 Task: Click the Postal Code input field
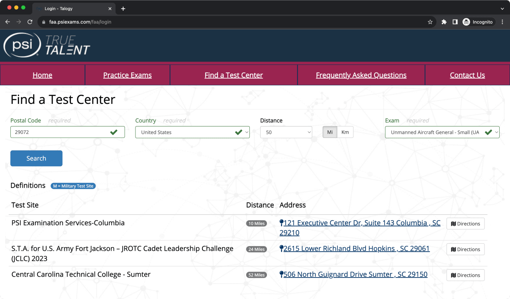[x=67, y=132]
